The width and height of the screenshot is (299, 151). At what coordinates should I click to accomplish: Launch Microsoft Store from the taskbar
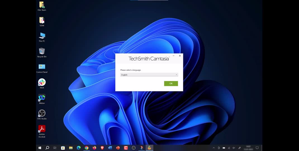coord(63,148)
